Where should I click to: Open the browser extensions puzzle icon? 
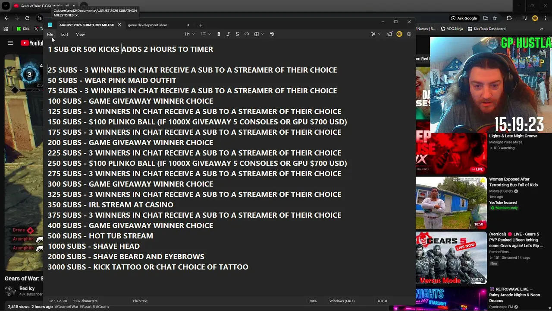click(509, 18)
